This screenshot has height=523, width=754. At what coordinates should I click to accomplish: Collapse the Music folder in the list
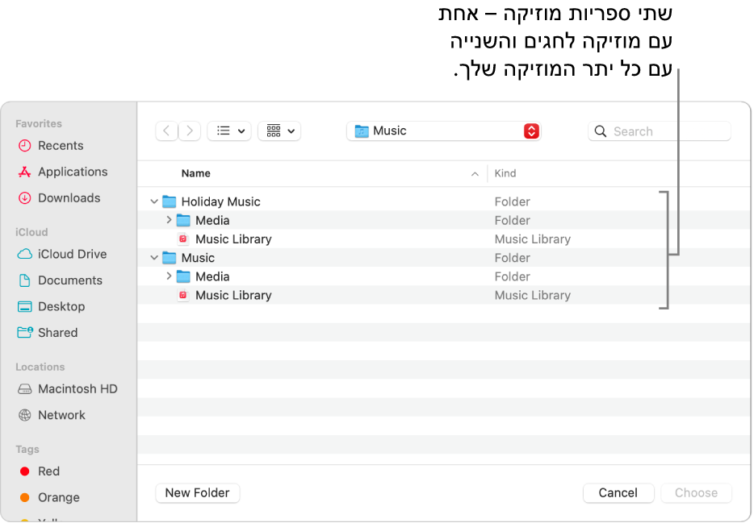[x=154, y=258]
